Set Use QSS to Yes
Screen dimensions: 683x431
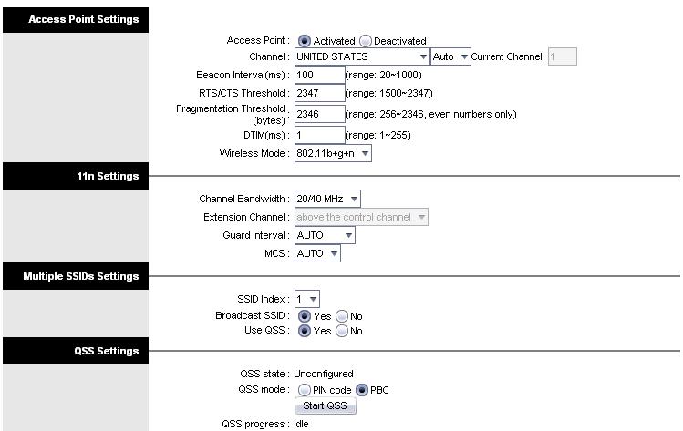pyautogui.click(x=305, y=331)
